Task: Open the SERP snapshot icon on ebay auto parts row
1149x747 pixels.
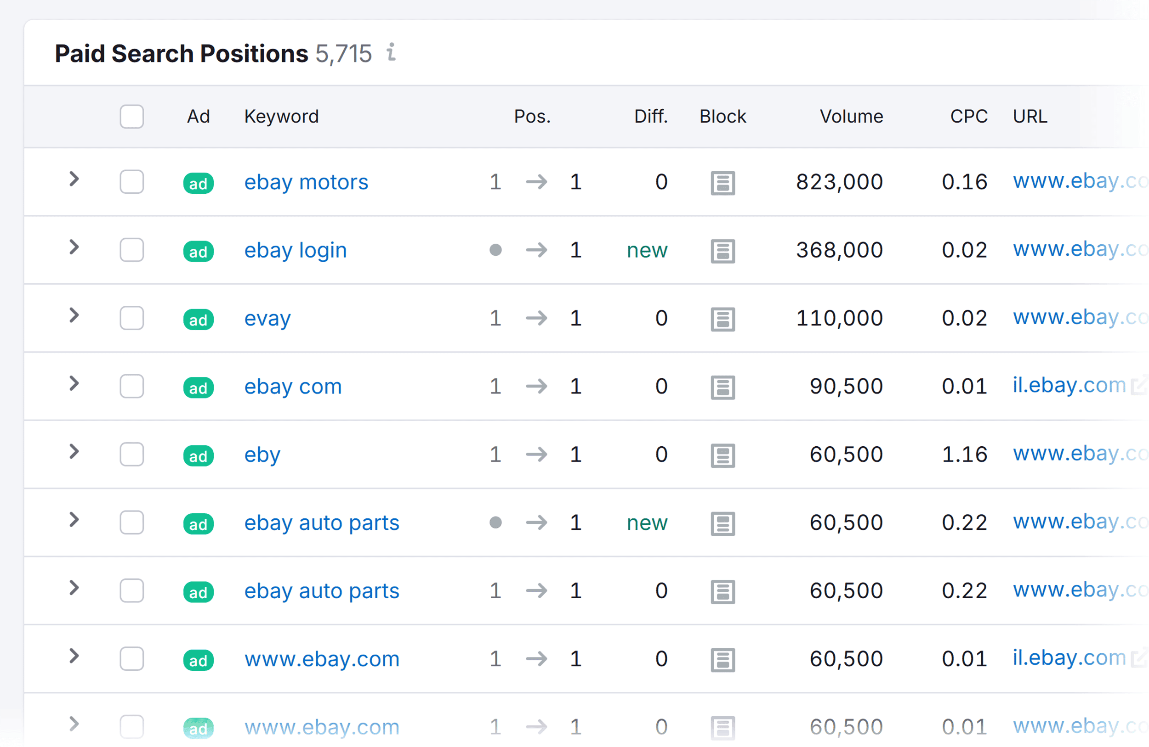Action: (722, 524)
